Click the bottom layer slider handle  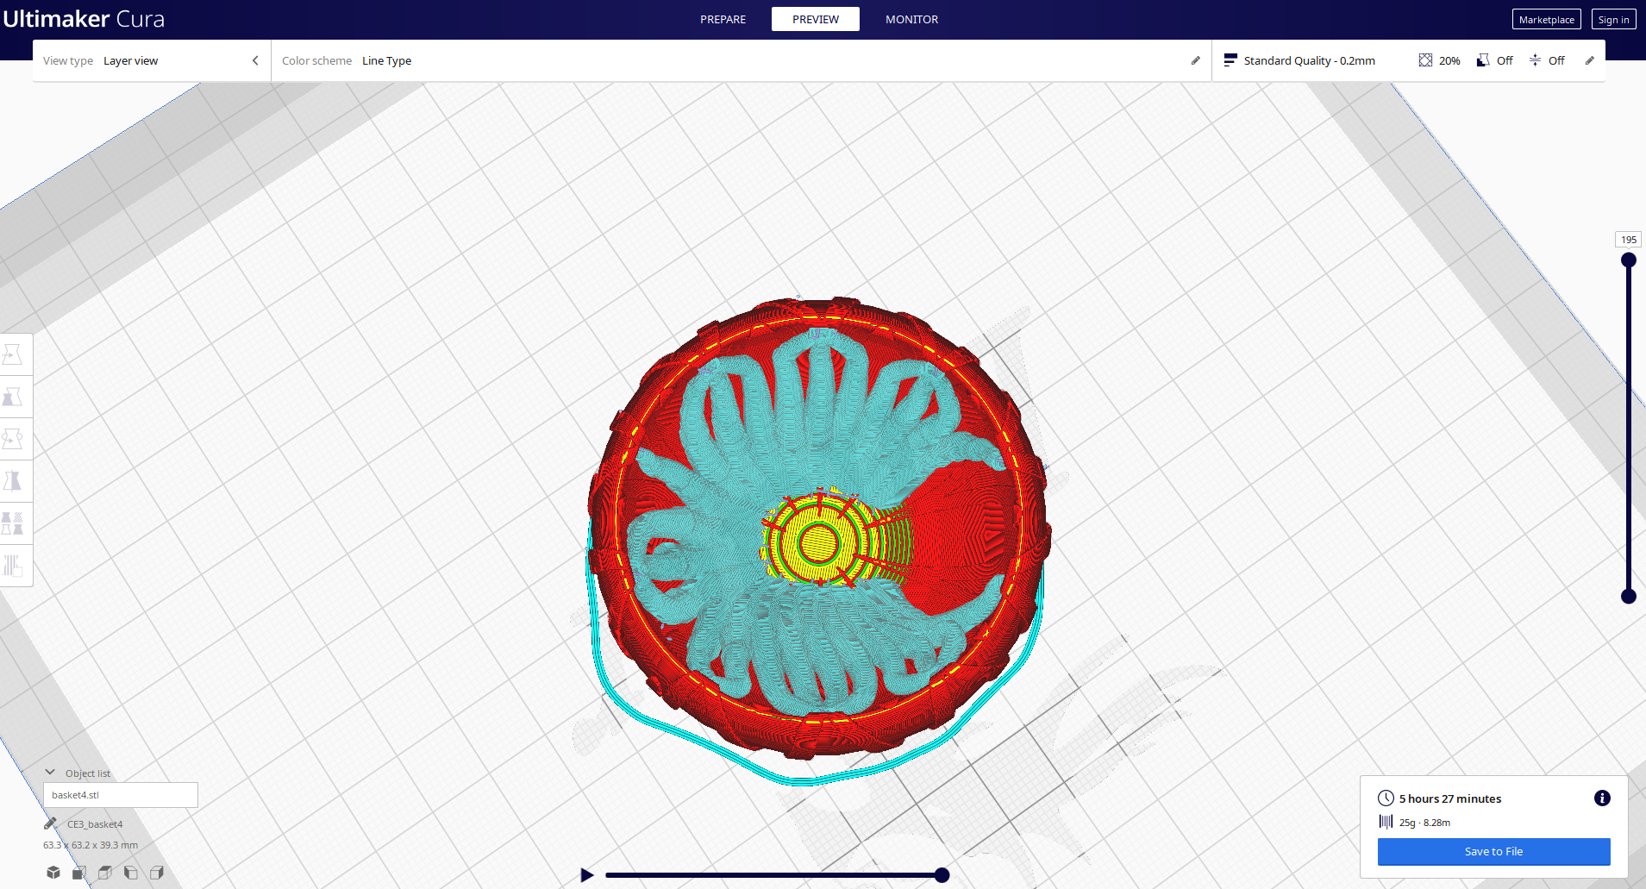(x=1628, y=596)
